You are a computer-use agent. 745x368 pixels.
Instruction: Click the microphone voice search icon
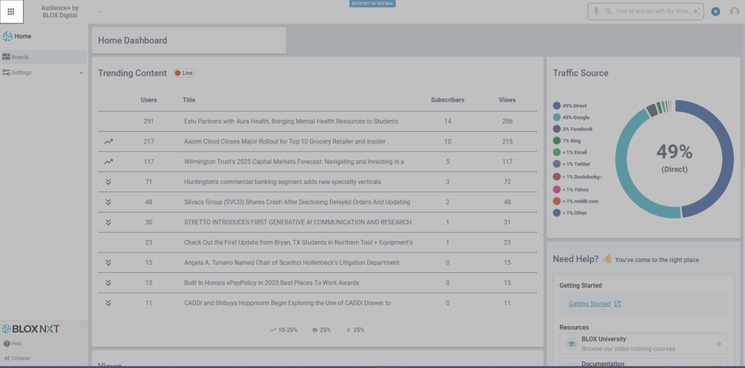[596, 12]
